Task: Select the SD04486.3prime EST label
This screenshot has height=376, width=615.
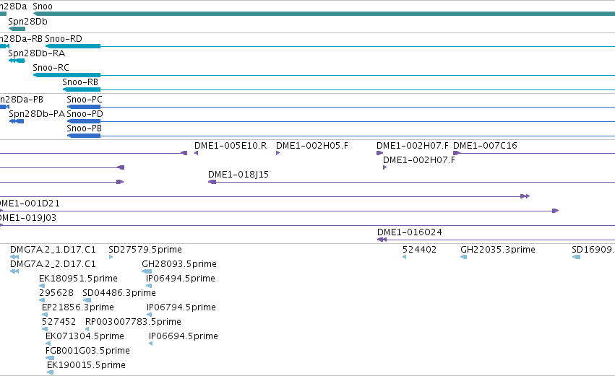Action: click(119, 293)
